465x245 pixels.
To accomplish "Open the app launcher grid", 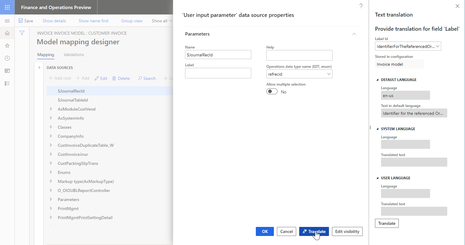I will 7,7.
